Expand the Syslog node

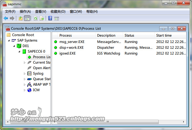click(x=24, y=74)
